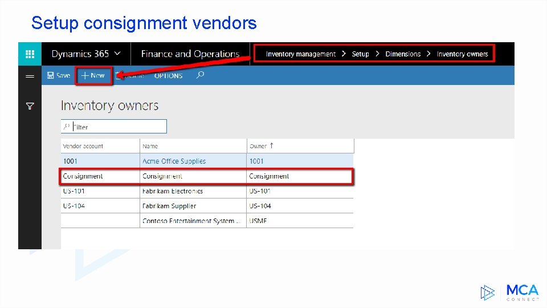Screen dimensions: 547x308
Task: Click the Vendor account column header
Action: point(100,146)
